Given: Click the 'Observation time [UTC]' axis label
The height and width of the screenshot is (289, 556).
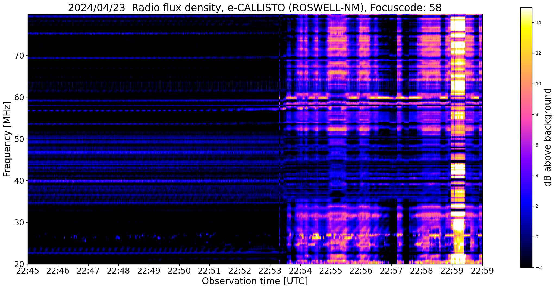Looking at the screenshot, I should click(x=255, y=281).
